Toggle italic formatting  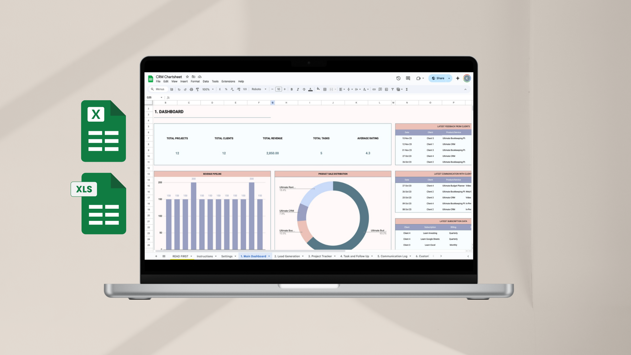(298, 89)
